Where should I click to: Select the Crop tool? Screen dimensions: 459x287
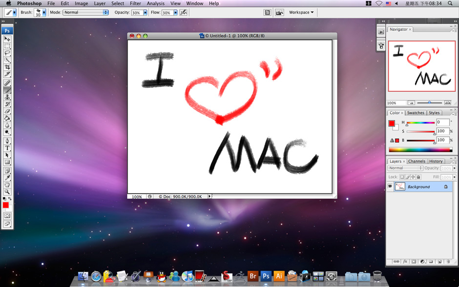click(x=7, y=67)
